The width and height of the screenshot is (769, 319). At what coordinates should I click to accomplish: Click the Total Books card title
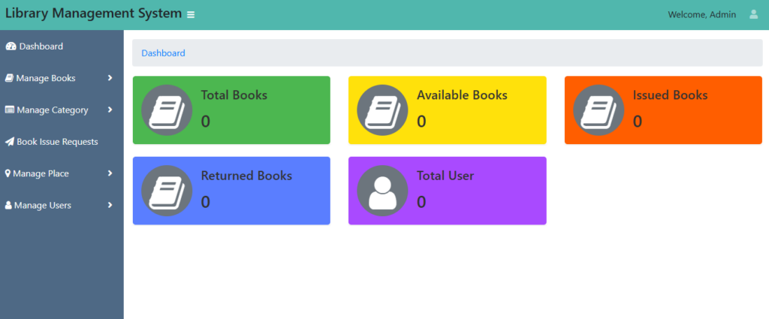coord(234,95)
